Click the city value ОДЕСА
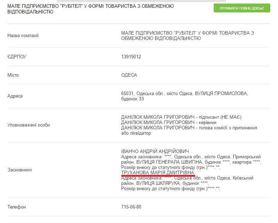 point(129,75)
